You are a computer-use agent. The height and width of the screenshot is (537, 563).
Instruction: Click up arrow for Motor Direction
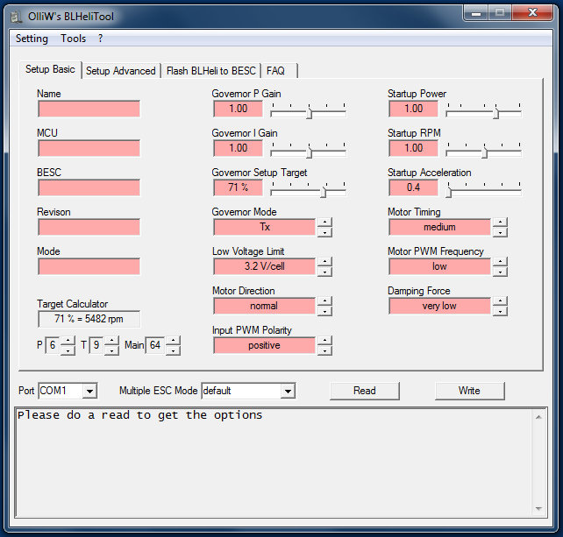tap(324, 301)
